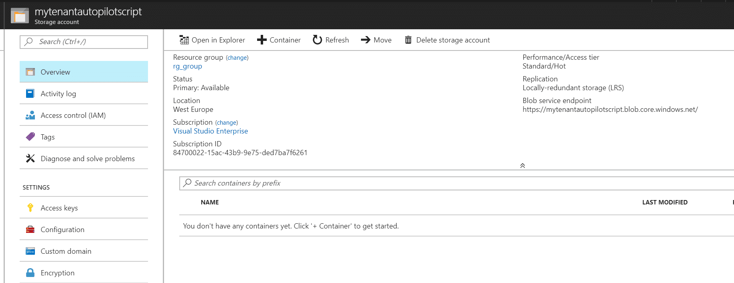734x283 pixels.
Task: Click the mytenantautopilotscript title
Action: (88, 12)
